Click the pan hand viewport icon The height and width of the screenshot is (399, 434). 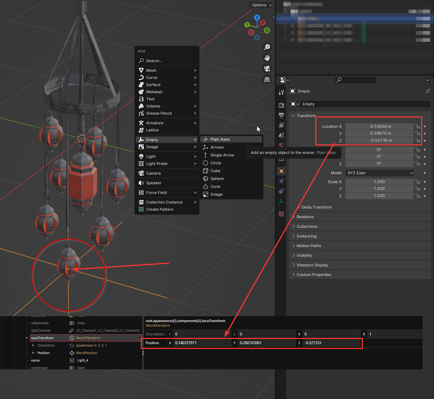(267, 58)
